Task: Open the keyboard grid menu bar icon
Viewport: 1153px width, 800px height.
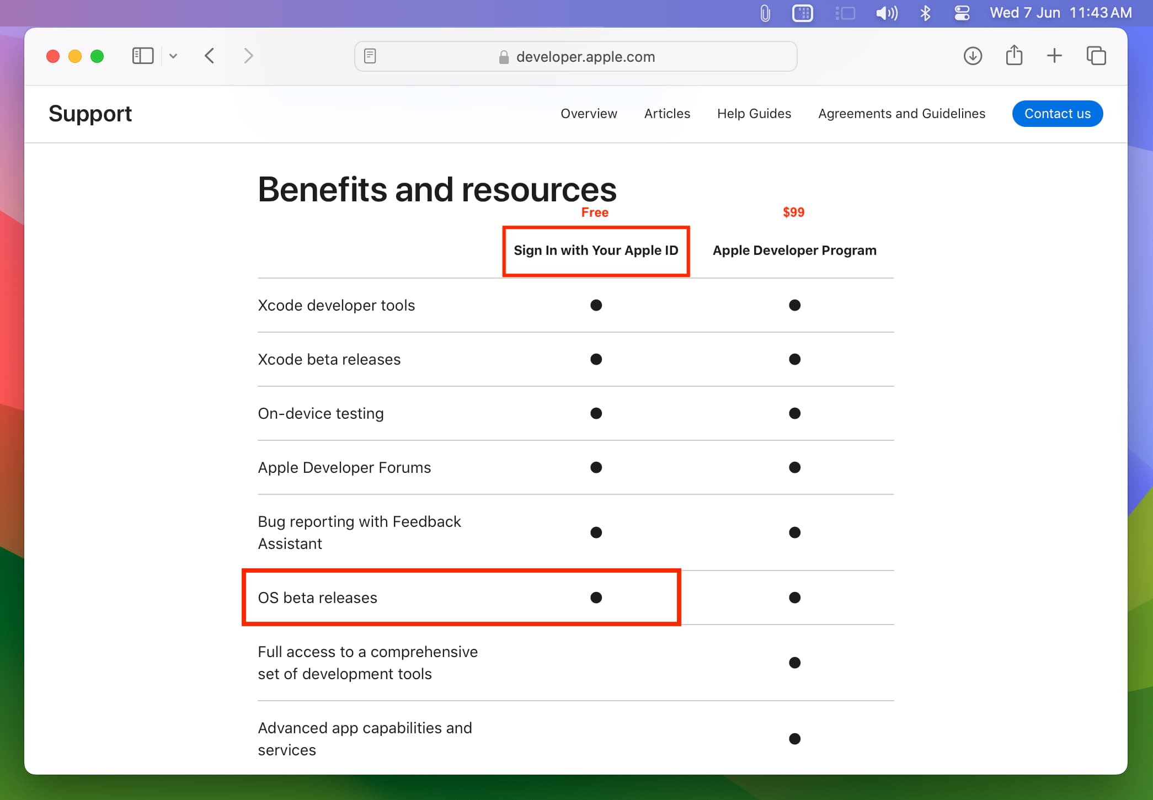Action: [x=803, y=13]
